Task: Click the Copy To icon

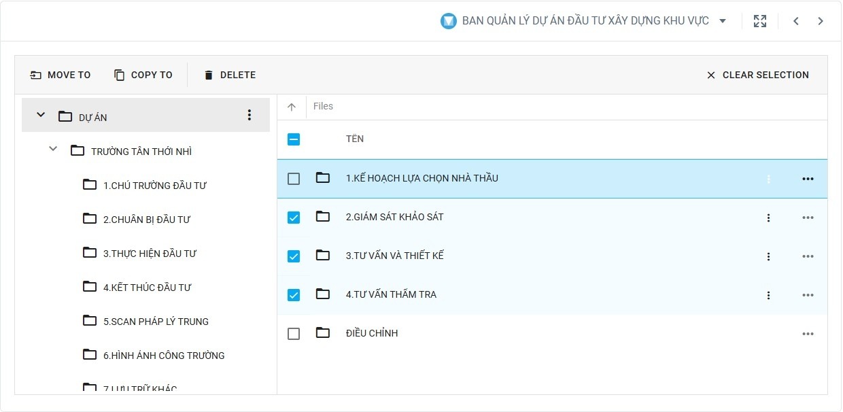Action: [120, 75]
